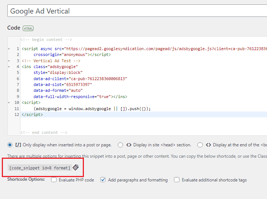Click line 8 data-ad-format="auto"
This screenshot has width=267, height=199.
[x=58, y=90]
